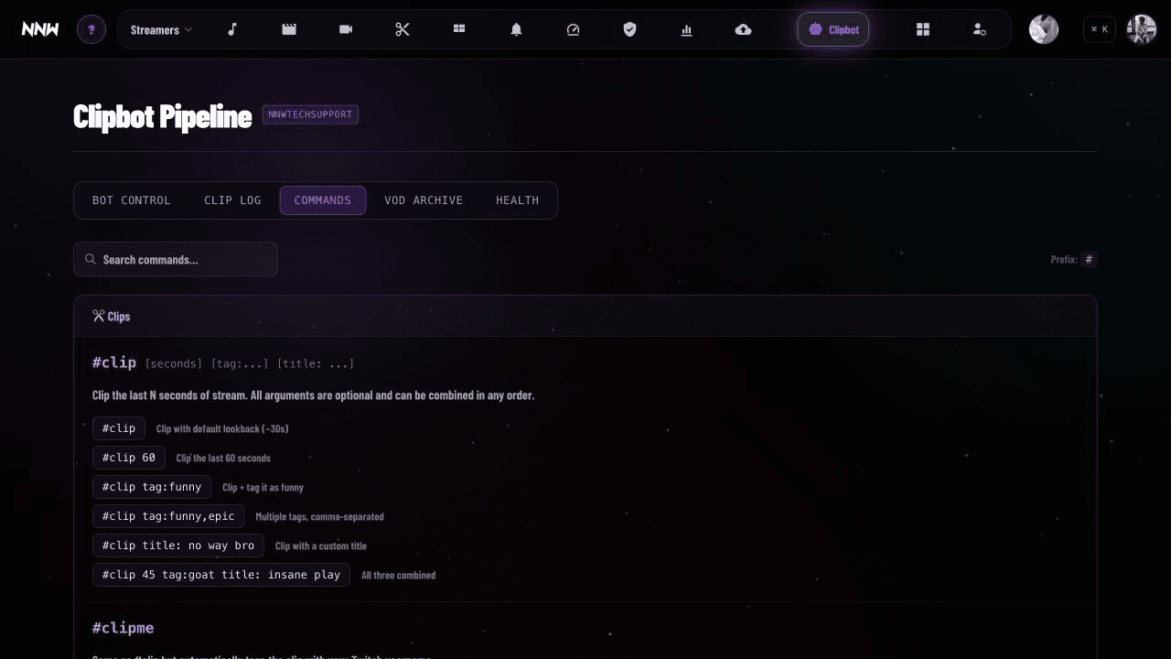This screenshot has height=659, width=1171.
Task: Open the video camera section
Action: pos(346,29)
